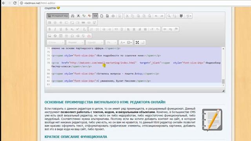Insert a radio button form field
Image resolution: width=251 pixels, height=141 pixels.
pos(61,23)
